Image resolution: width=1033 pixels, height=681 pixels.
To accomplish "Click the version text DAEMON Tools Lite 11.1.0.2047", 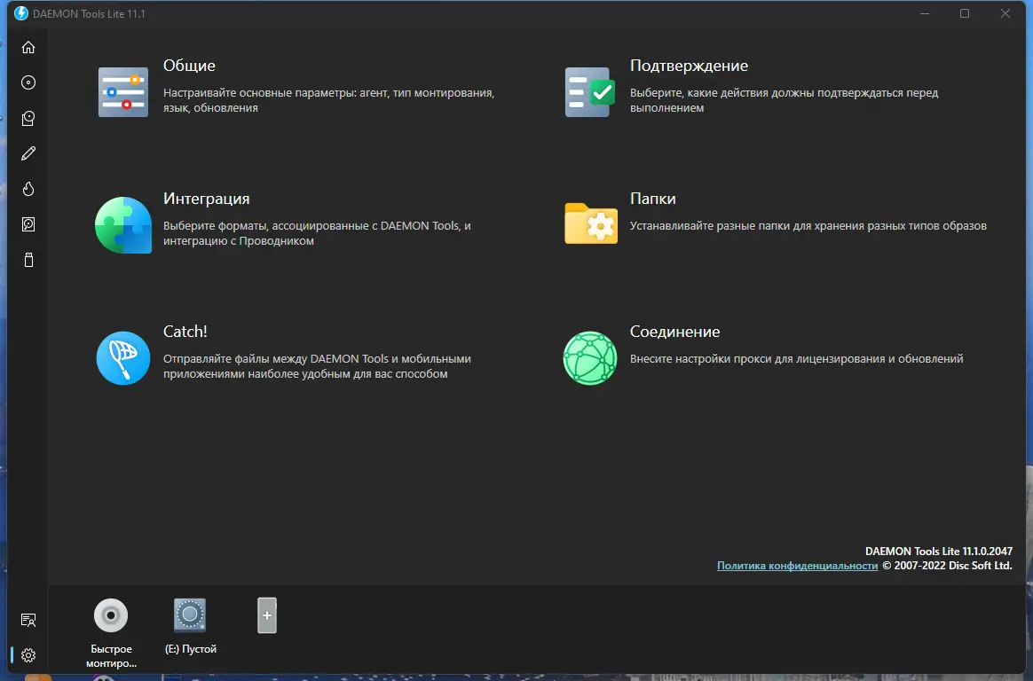I will coord(939,552).
